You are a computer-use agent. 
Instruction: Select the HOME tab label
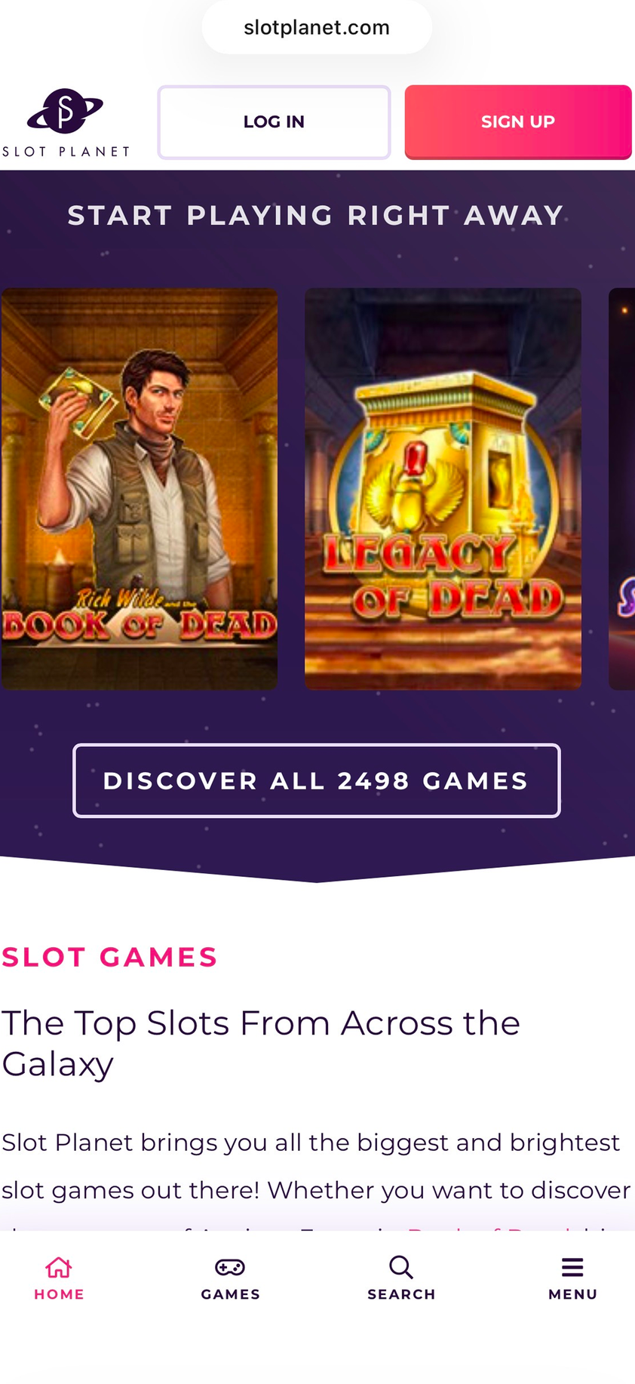click(59, 1294)
